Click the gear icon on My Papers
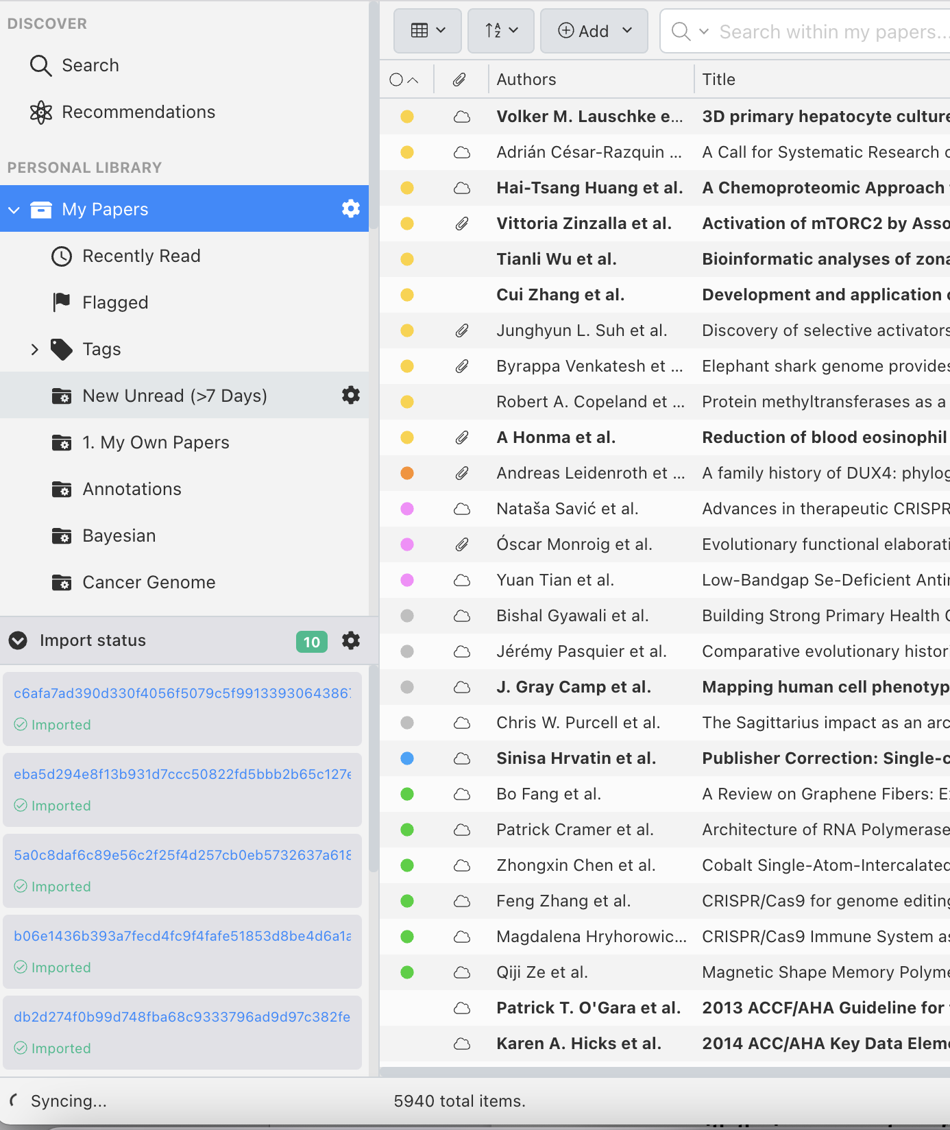 (350, 208)
